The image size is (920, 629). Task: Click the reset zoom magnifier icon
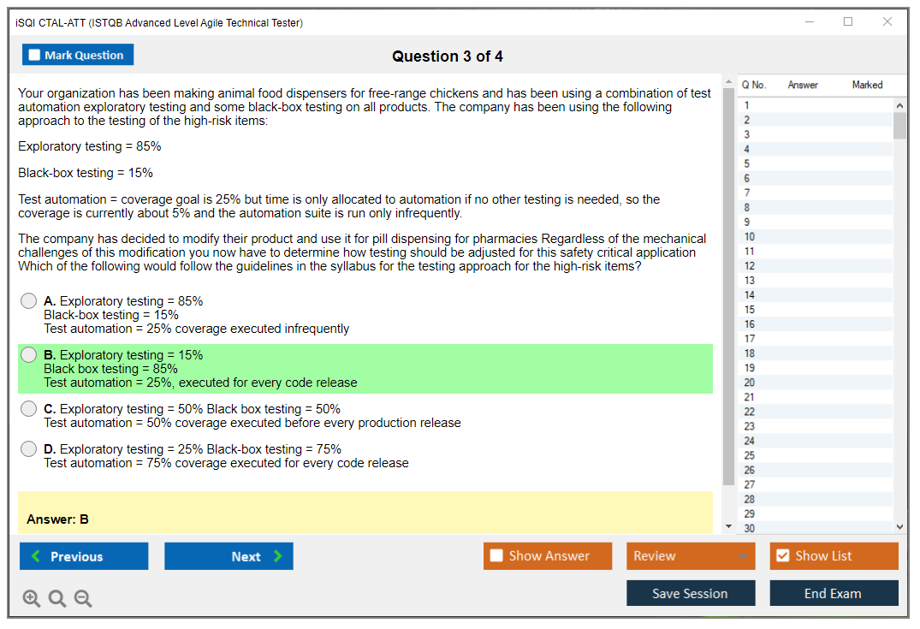(x=57, y=599)
